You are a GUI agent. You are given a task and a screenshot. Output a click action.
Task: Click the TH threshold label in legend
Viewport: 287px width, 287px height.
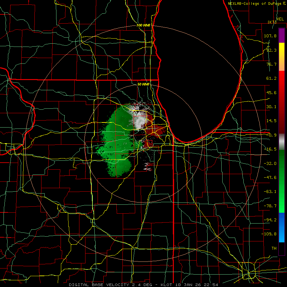(274, 248)
